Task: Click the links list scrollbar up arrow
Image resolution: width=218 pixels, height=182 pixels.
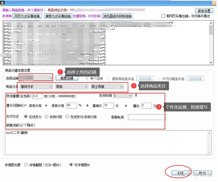Action: 211,23
